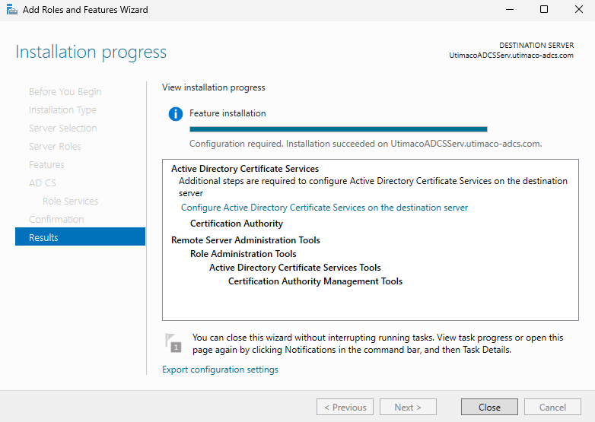
Task: Click the notifications flag icon
Action: [173, 343]
